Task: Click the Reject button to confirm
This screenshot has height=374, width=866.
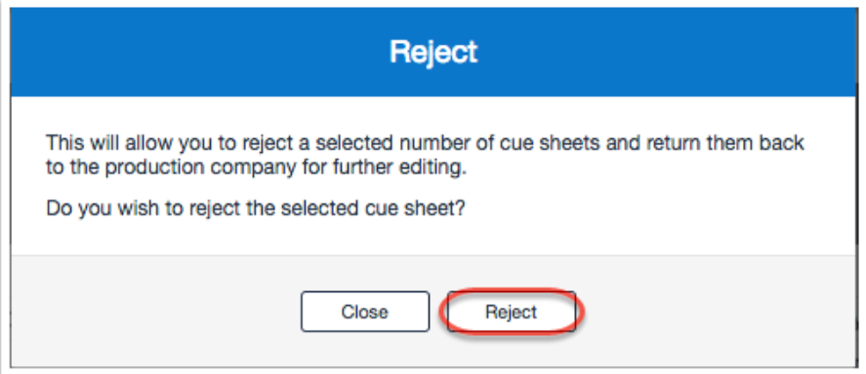Action: pos(511,312)
